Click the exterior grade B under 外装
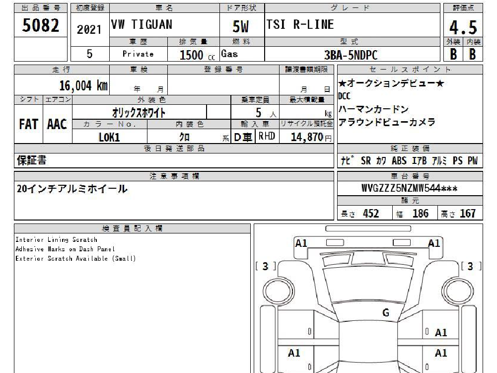 coord(454,54)
